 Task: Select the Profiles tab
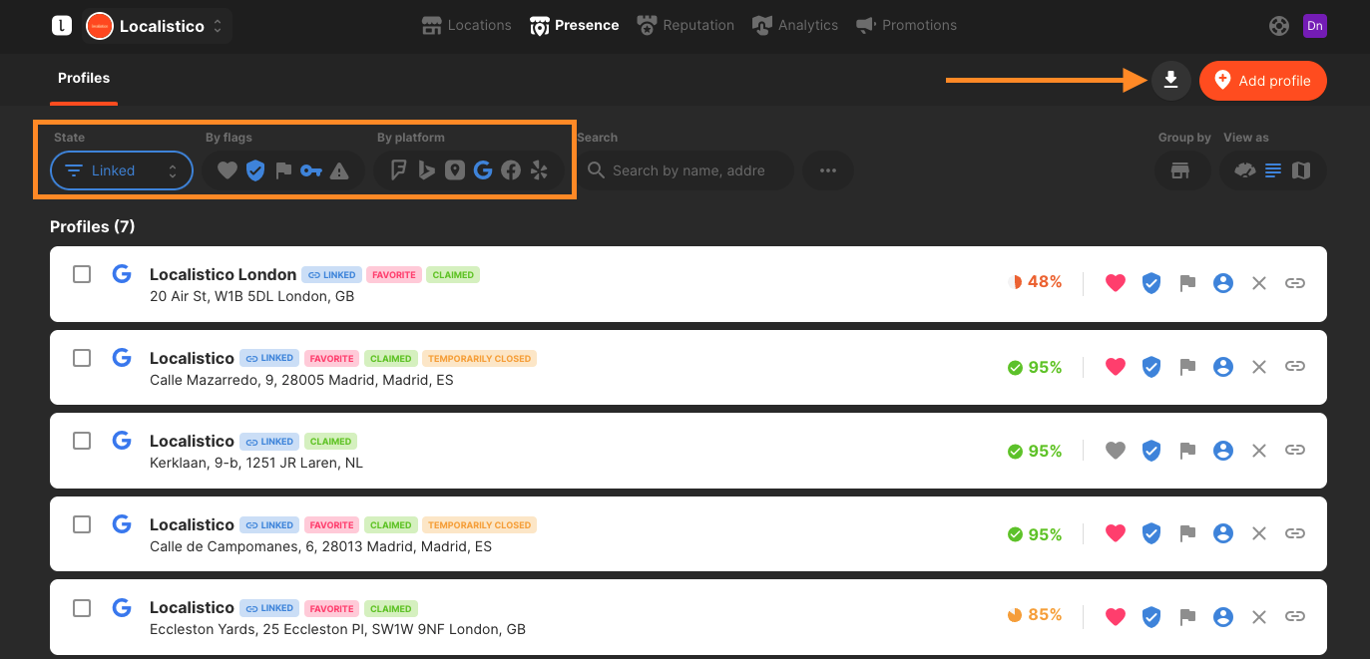84,78
